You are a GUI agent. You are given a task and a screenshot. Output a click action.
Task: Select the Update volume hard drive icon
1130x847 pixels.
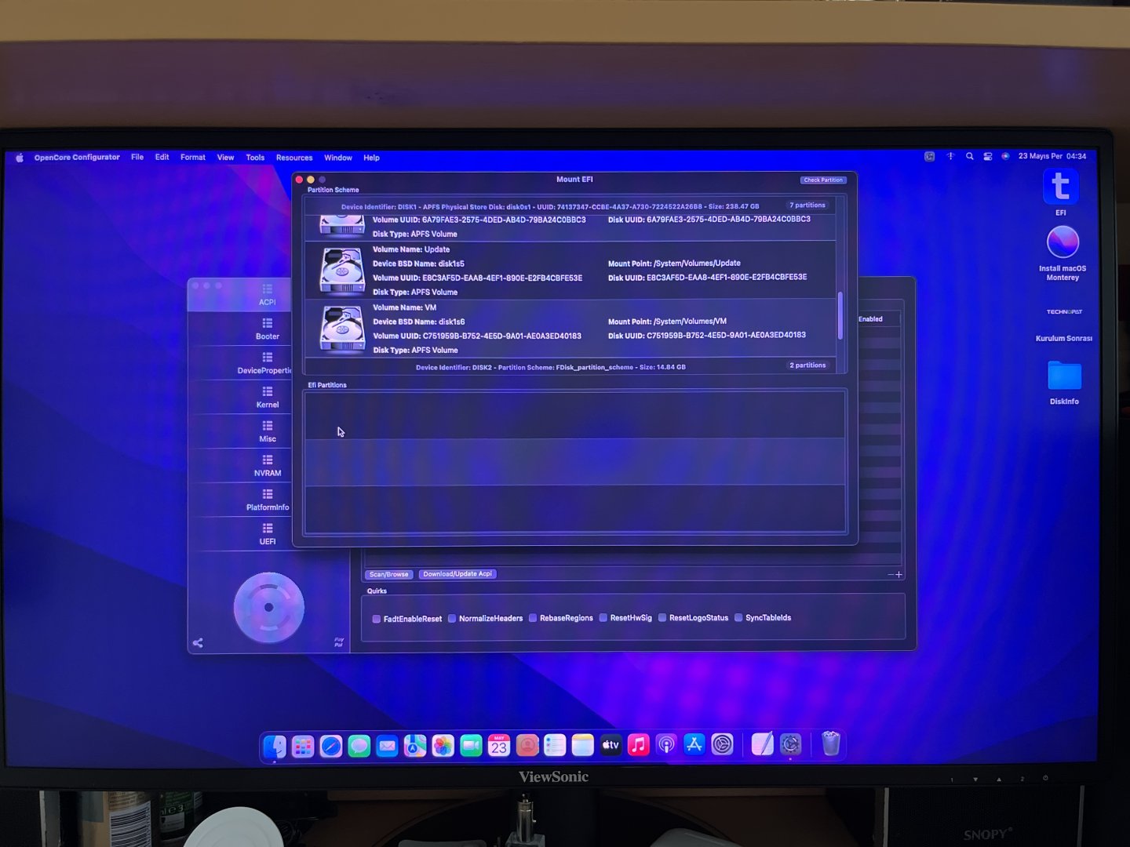[x=342, y=270]
